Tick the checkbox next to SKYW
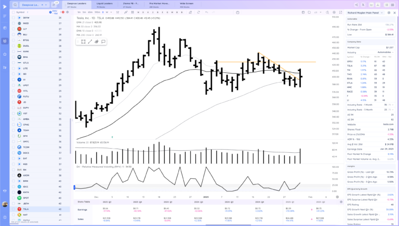Viewport: 399px width, 226px height. pyautogui.click(x=14, y=18)
